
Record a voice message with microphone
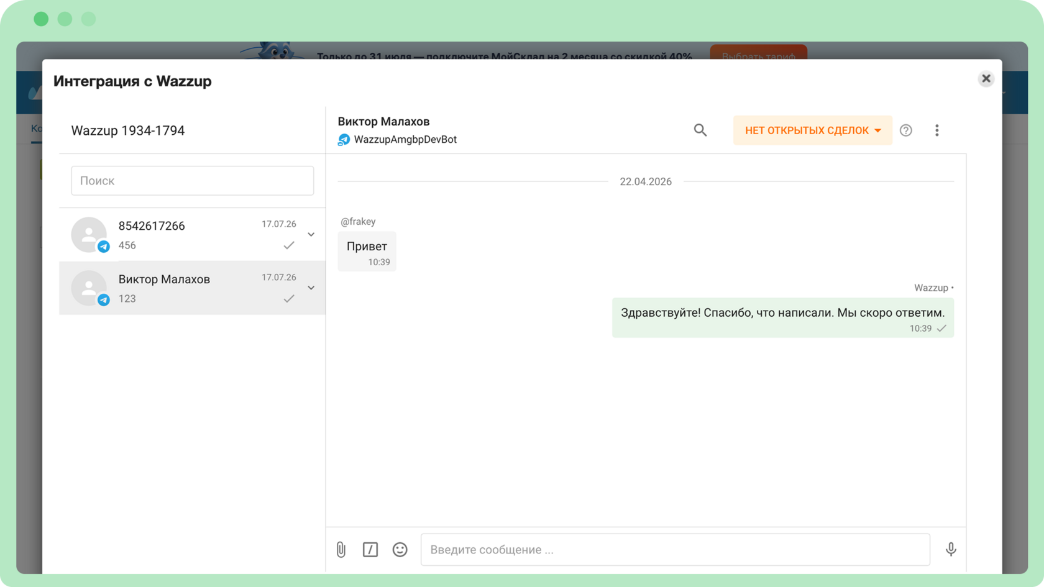click(951, 550)
